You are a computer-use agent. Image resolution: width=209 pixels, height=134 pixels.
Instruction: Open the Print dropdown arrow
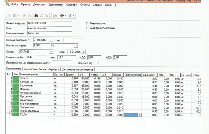point(65,16)
